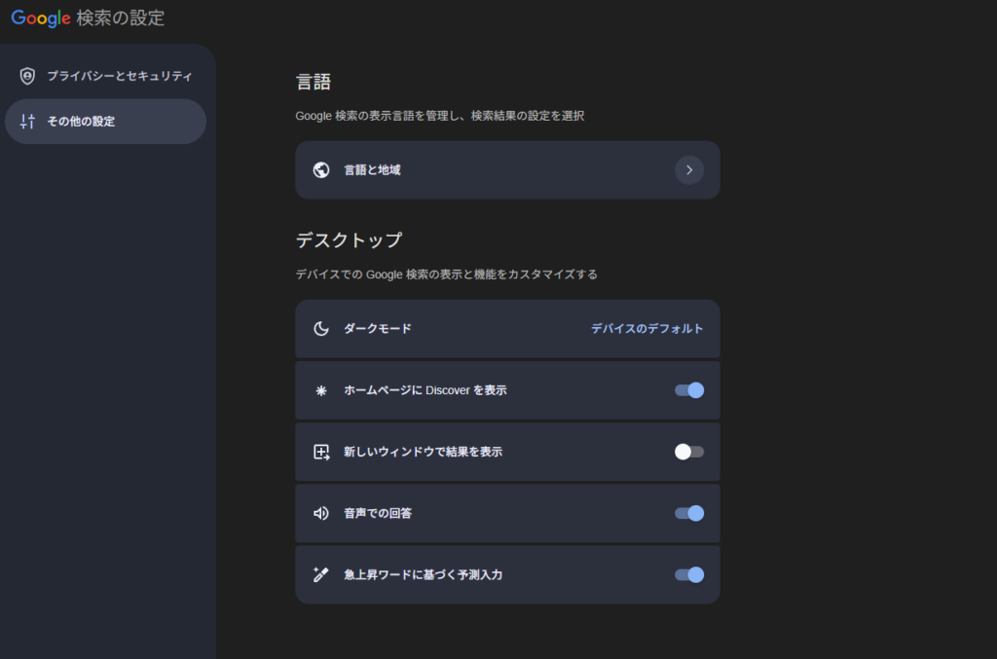Screen dimensions: 997x659
Task: Enable the 新しいウィンドウで結果を表示 switch
Action: pyautogui.click(x=689, y=452)
